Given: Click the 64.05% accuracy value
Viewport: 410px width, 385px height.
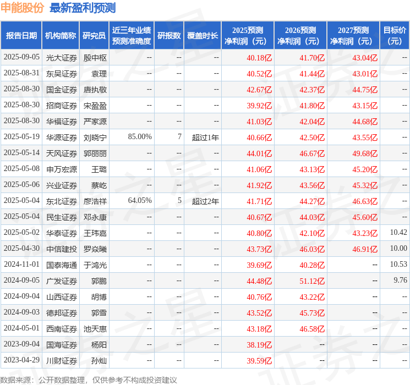Looking at the screenshot, I should coord(140,200).
